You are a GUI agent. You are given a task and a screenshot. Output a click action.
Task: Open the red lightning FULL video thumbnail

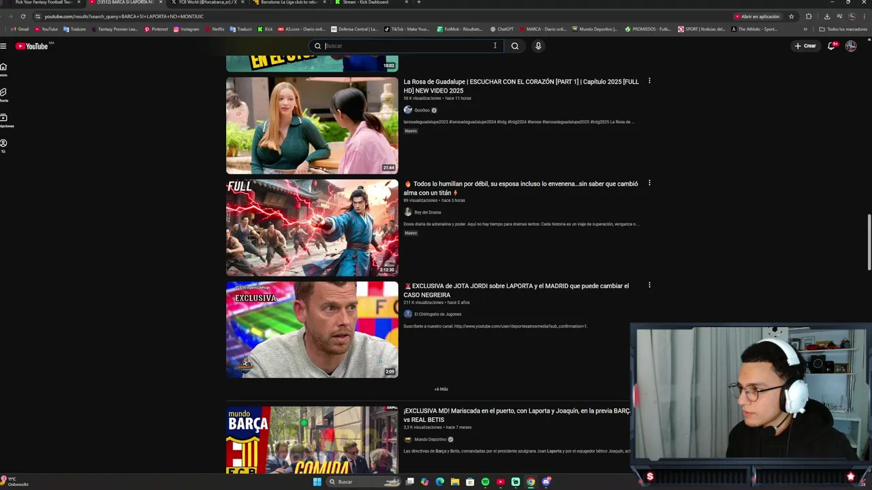point(312,227)
